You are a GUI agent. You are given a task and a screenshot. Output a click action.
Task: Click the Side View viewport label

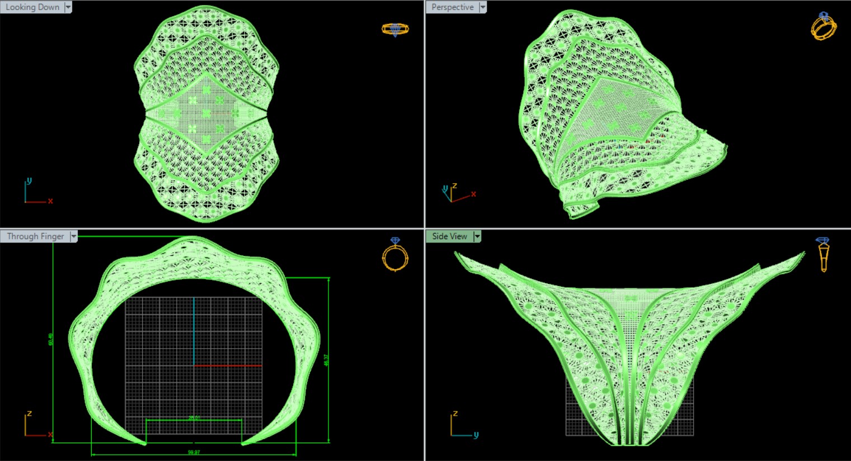click(449, 236)
